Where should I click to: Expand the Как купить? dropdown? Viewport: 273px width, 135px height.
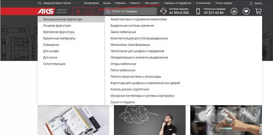pos(154,3)
